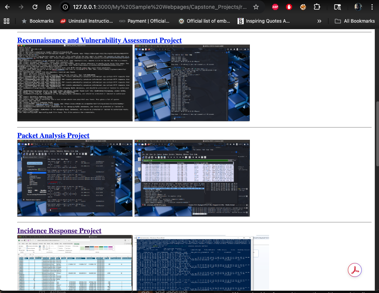The width and height of the screenshot is (379, 293).
Task: Open the ABP Adblock Plus extension
Action: (x=275, y=7)
